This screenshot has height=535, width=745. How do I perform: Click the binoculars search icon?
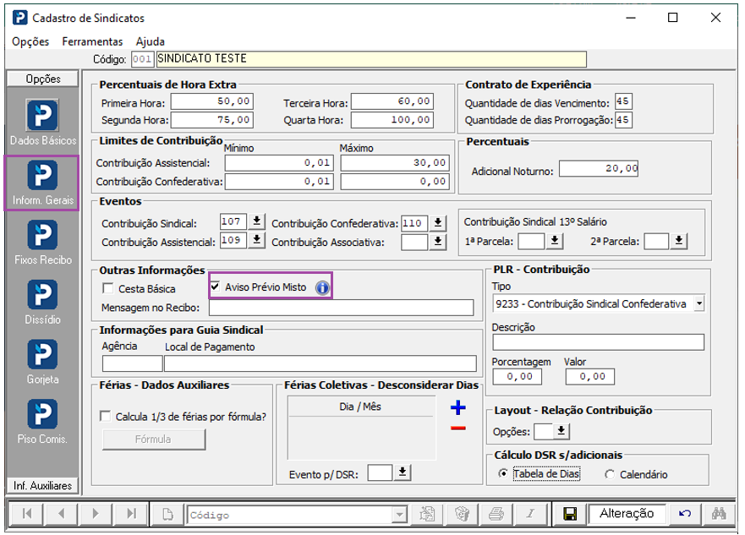point(719,513)
